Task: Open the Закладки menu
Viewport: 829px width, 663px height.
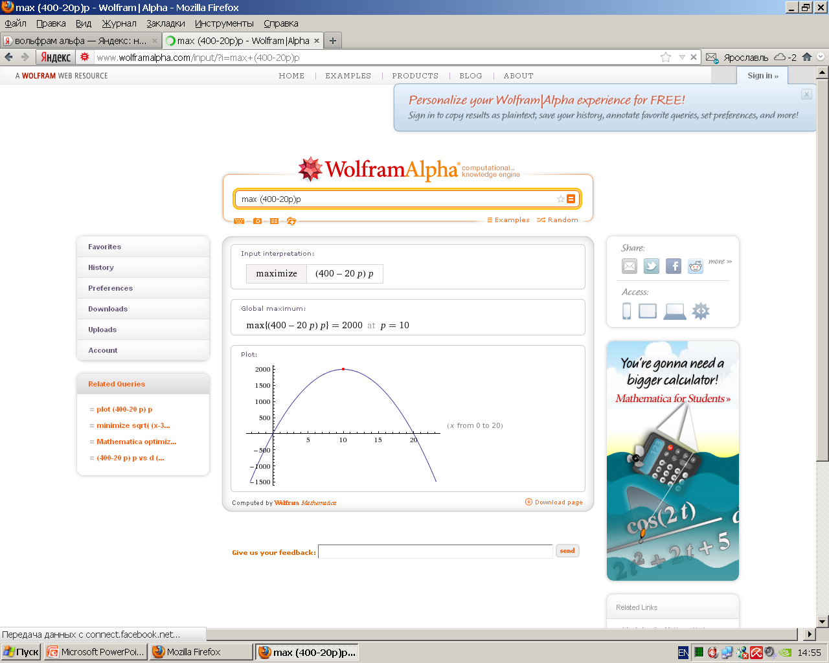Action: (x=166, y=23)
